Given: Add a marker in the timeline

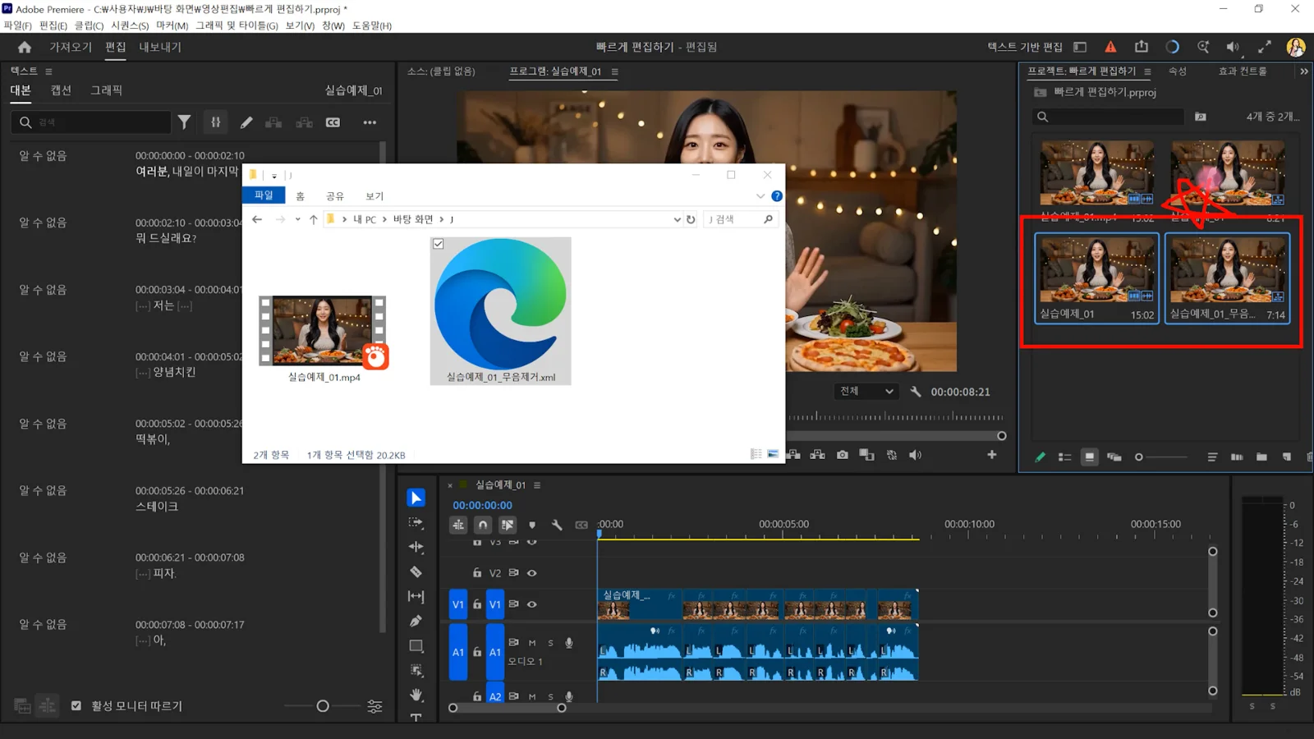Looking at the screenshot, I should point(532,525).
